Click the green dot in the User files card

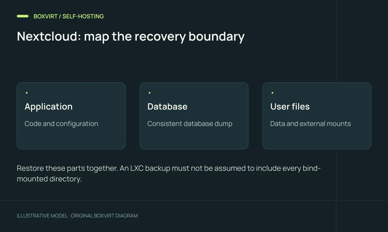pos(272,93)
